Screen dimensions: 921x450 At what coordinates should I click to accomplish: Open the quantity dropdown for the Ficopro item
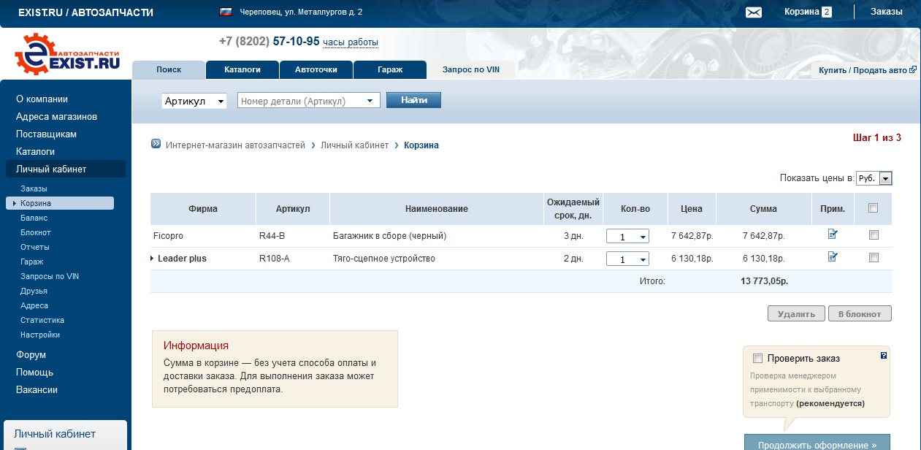[627, 237]
